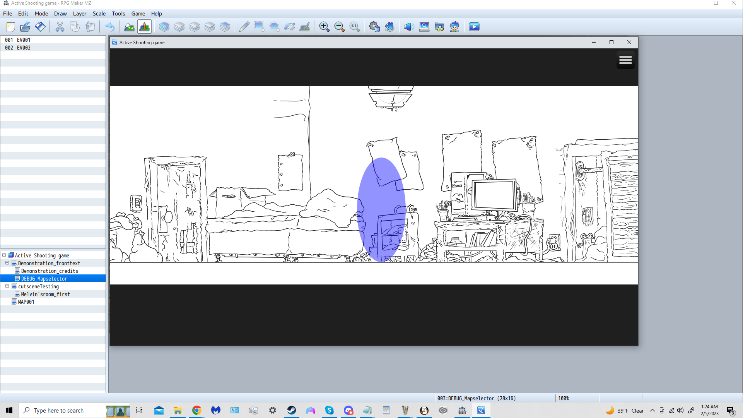
Task: Choose the Pencil drawing tool
Action: point(244,27)
